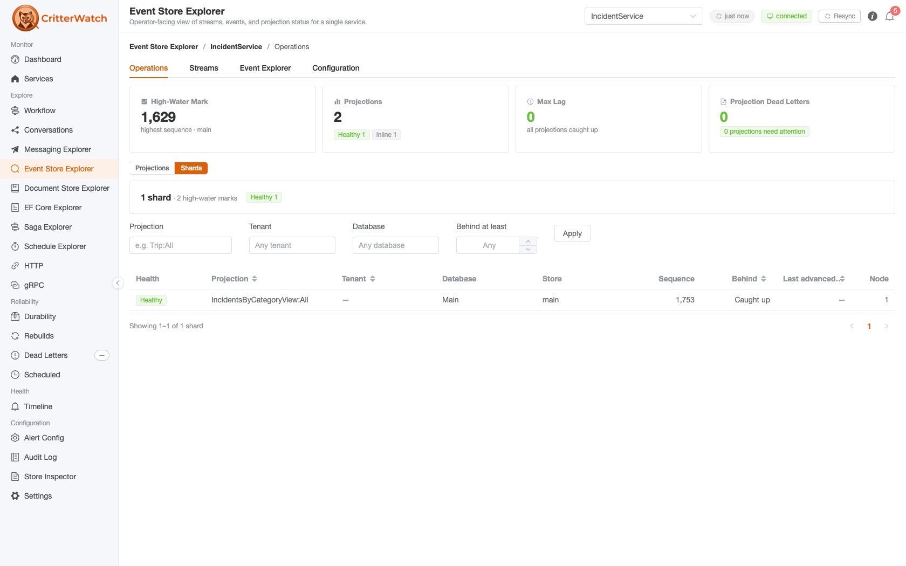Image resolution: width=906 pixels, height=566 pixels.
Task: Collapse the sidebar with the chevron
Action: [118, 283]
